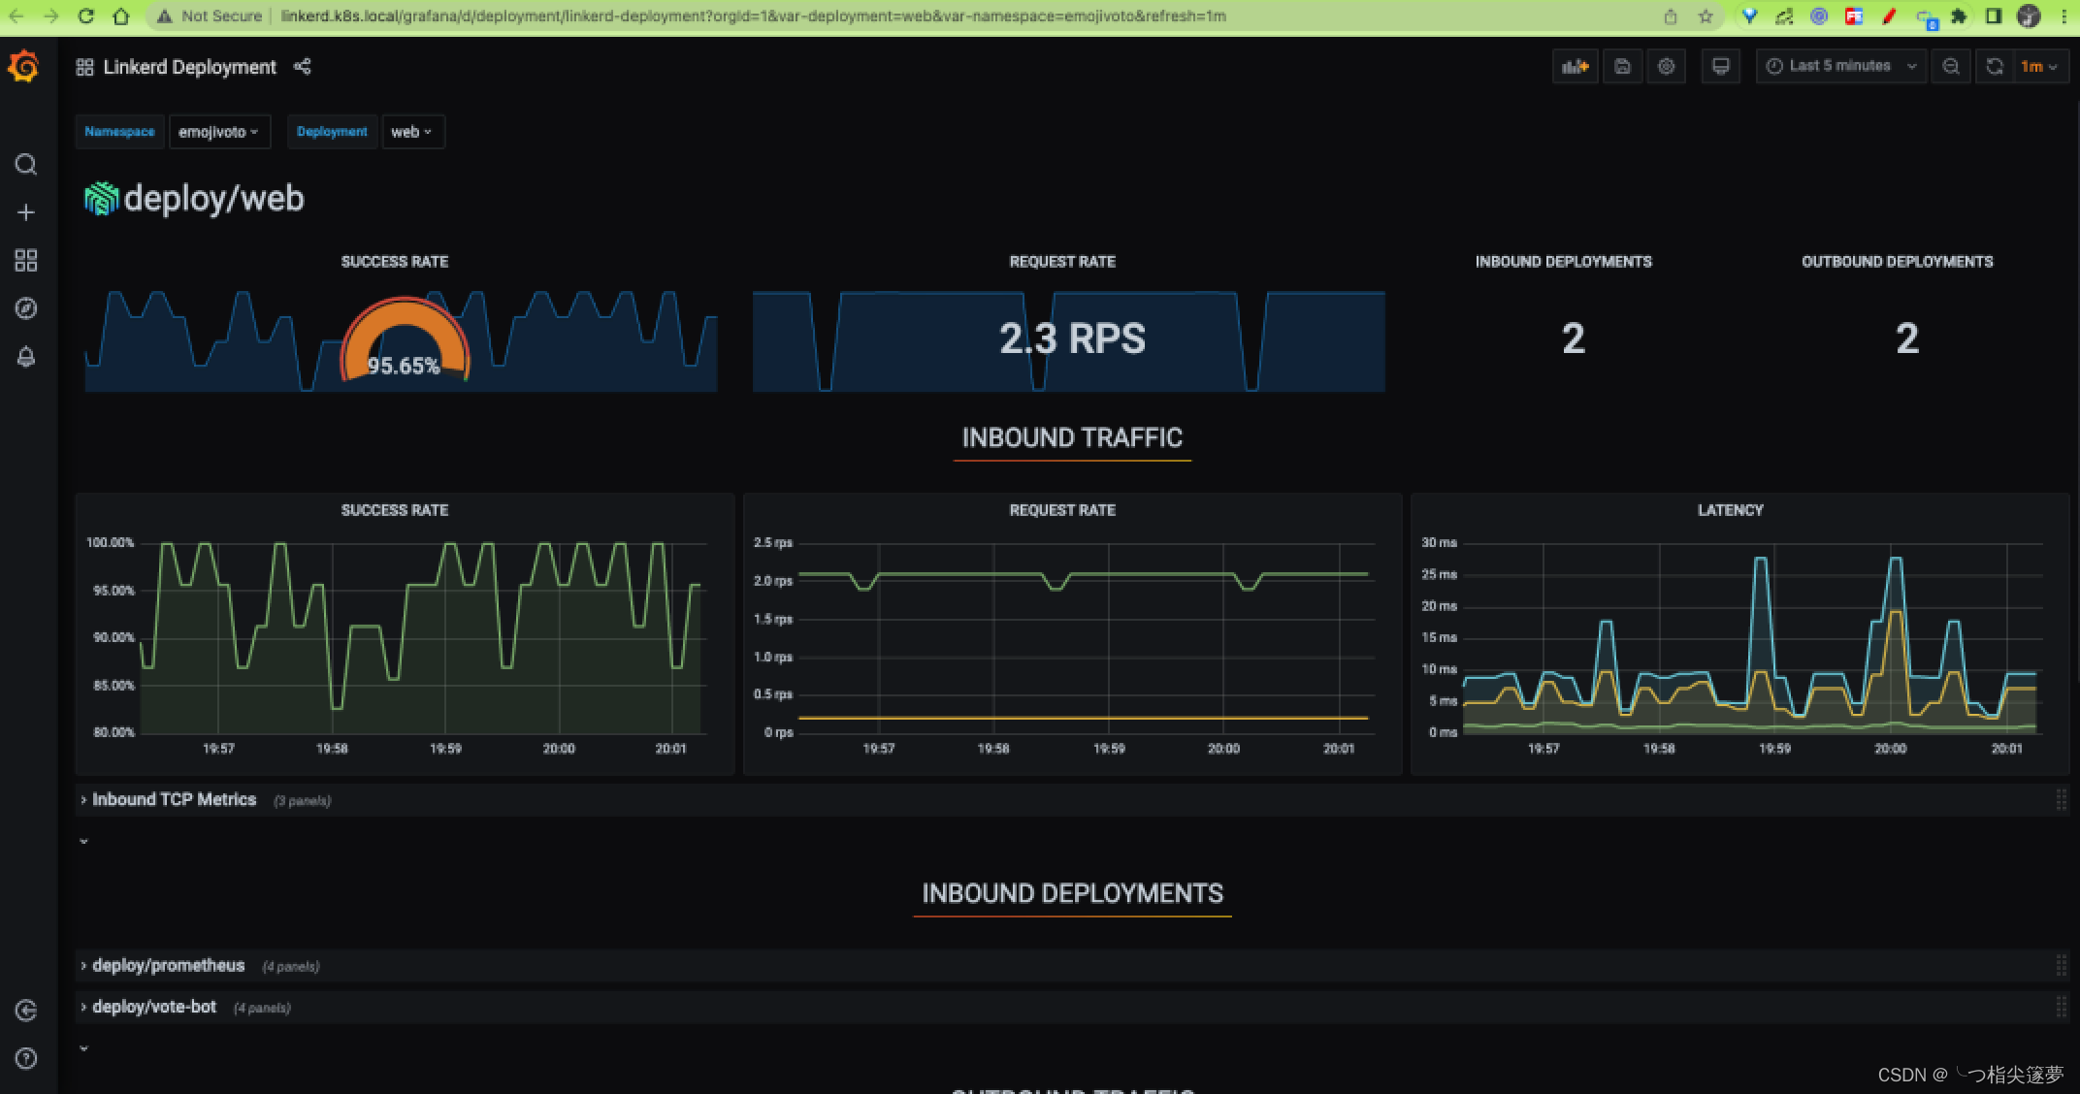
Task: Open the Explore compass icon
Action: [26, 308]
